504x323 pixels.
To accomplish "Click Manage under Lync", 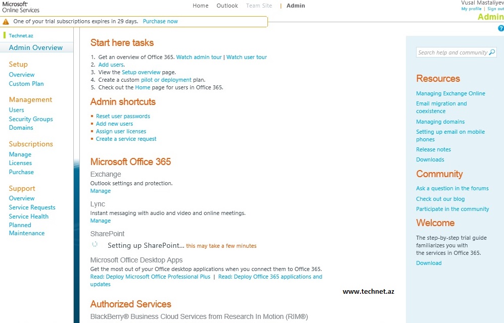I will click(100, 221).
